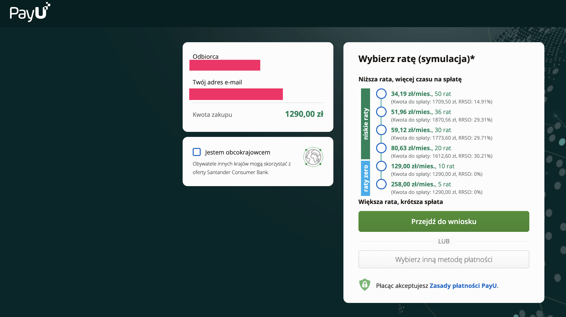
Task: Choose the 59,12 zł/mies. 30 rat radio
Action: point(381,130)
